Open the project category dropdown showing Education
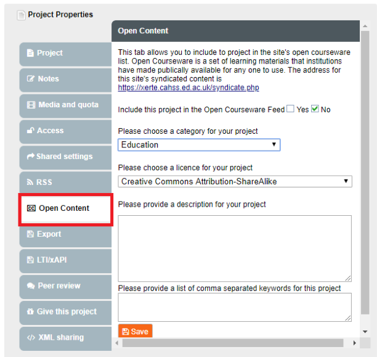Viewport: 377px width, 357px height. click(x=199, y=145)
